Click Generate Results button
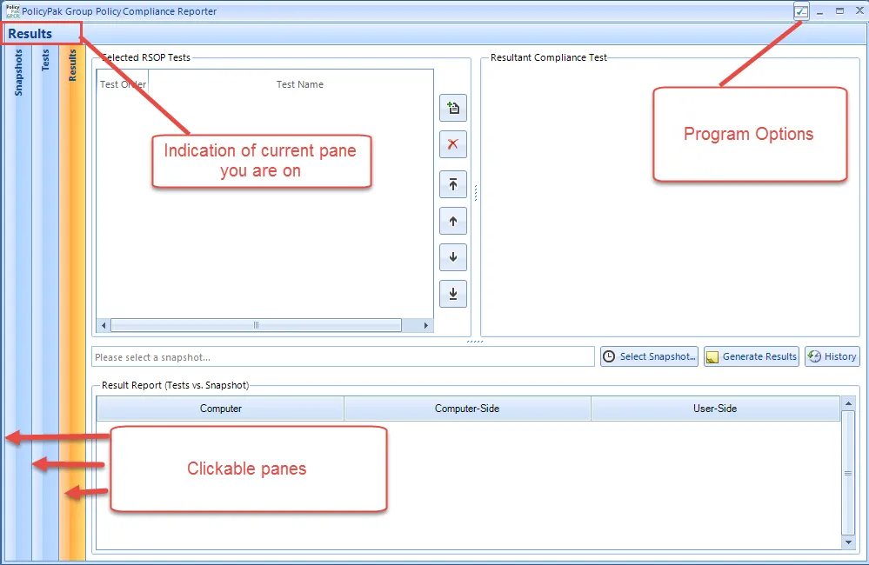 point(752,356)
